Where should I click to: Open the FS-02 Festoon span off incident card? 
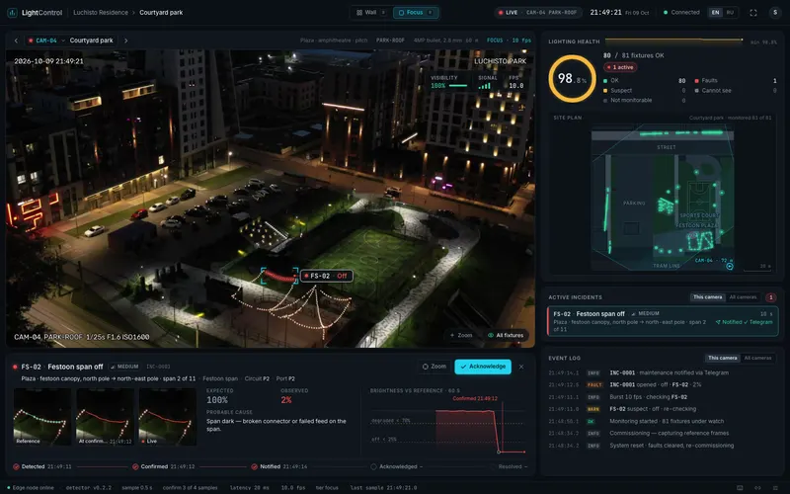click(663, 321)
